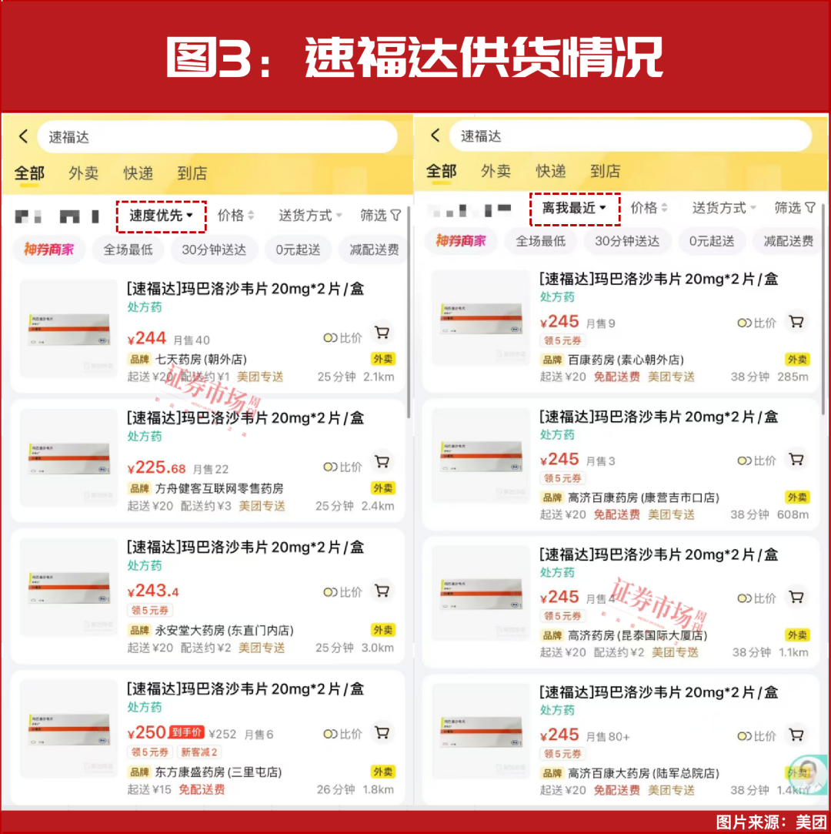Sort by 价格 in right panel
The width and height of the screenshot is (831, 834).
649,208
